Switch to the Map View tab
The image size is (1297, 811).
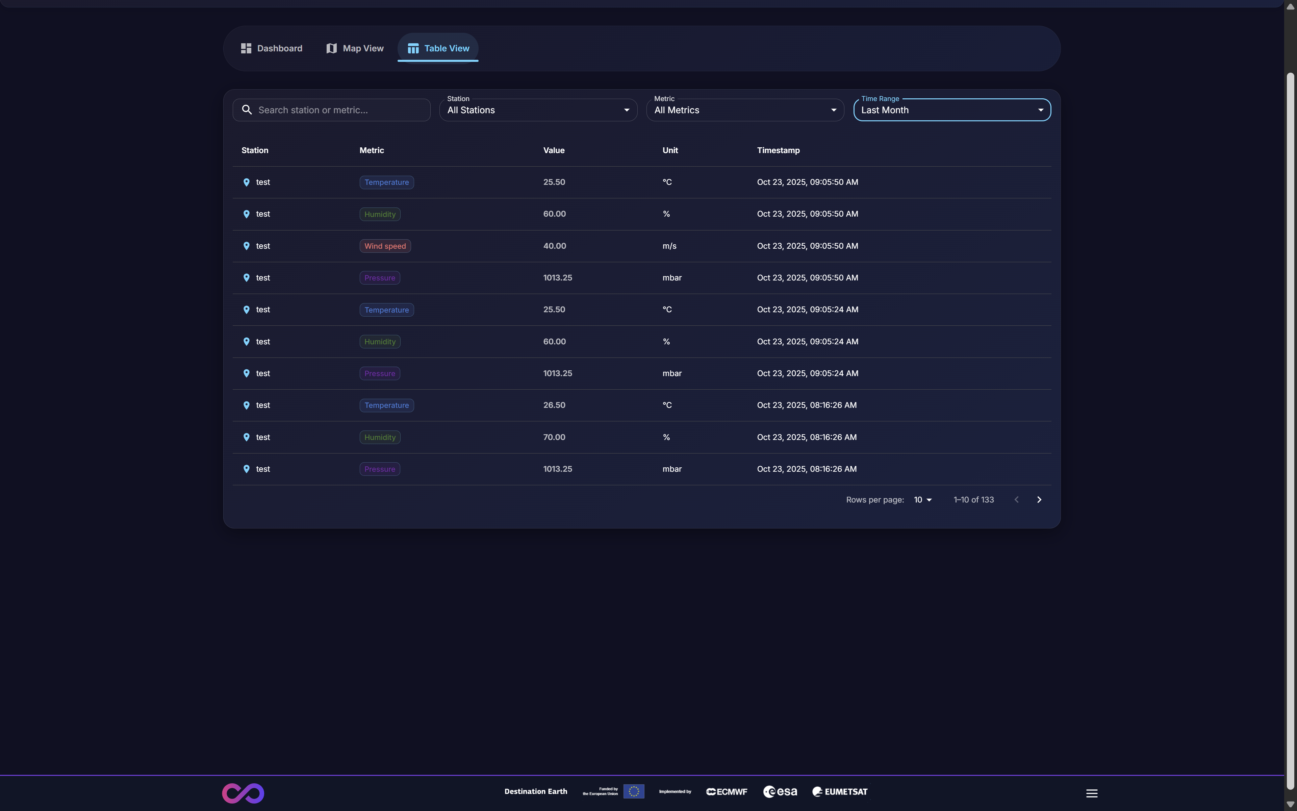pyautogui.click(x=355, y=48)
